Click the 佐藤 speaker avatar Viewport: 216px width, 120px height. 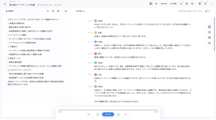(x=95, y=33)
